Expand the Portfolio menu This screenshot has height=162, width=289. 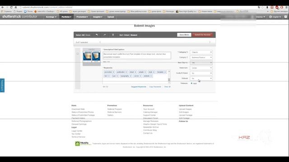tap(66, 17)
